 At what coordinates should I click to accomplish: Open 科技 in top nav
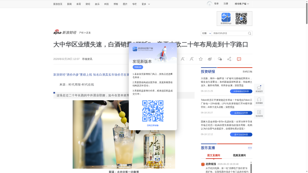click(107, 4)
